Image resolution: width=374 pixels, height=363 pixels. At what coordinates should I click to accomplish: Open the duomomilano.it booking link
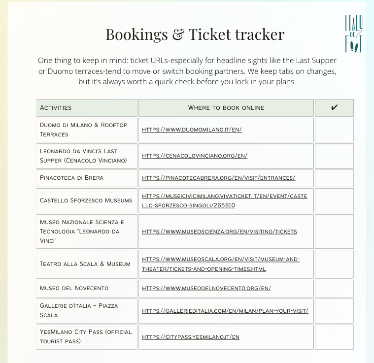tap(192, 130)
